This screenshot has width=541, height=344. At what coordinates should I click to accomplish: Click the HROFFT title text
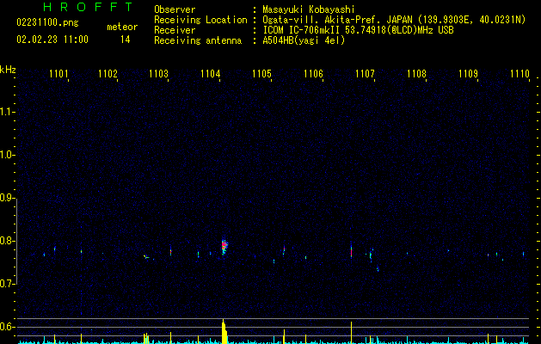(89, 7)
